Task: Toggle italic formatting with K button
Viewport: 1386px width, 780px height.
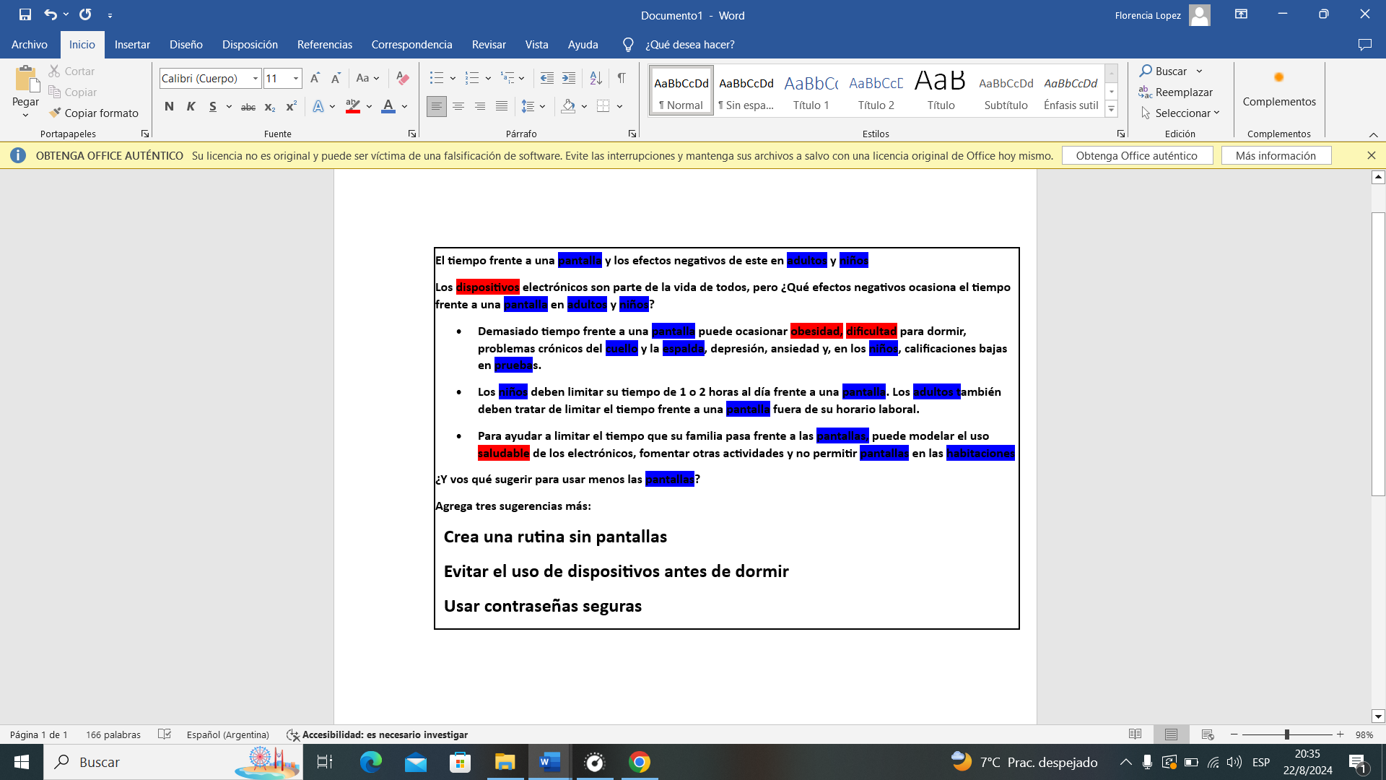Action: [191, 106]
